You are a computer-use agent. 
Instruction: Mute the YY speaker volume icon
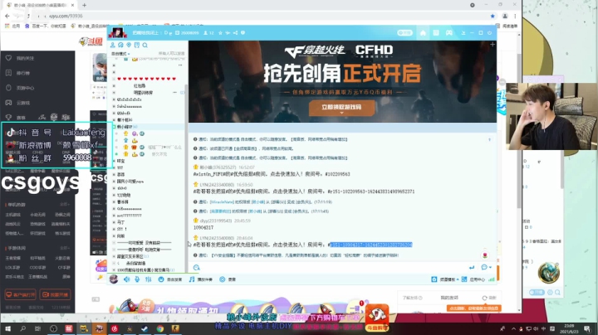[x=126, y=279]
